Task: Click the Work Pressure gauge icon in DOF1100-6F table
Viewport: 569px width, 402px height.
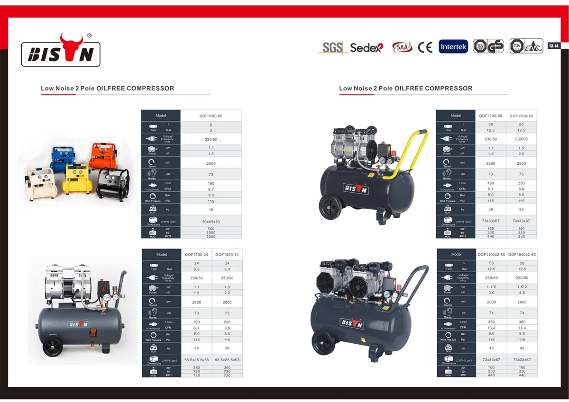Action: [153, 196]
